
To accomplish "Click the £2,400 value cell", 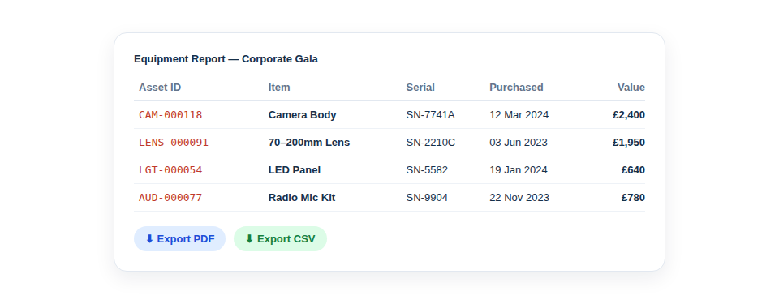I will point(628,115).
